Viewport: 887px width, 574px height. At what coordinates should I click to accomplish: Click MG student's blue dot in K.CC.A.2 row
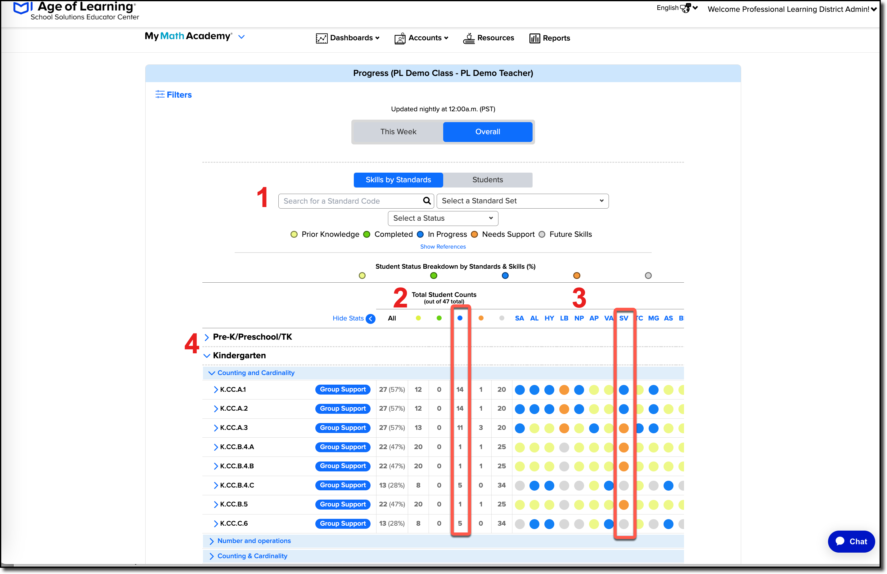(x=654, y=409)
